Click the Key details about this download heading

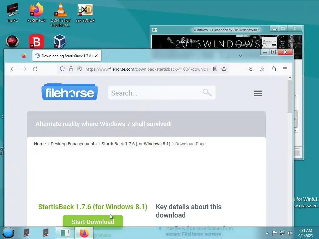[188, 211]
